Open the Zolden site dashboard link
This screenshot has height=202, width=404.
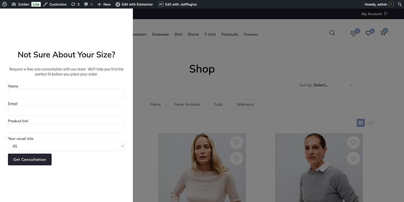pos(20,4)
